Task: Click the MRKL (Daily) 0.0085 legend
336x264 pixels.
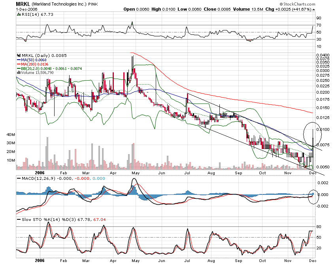Action: [x=44, y=55]
